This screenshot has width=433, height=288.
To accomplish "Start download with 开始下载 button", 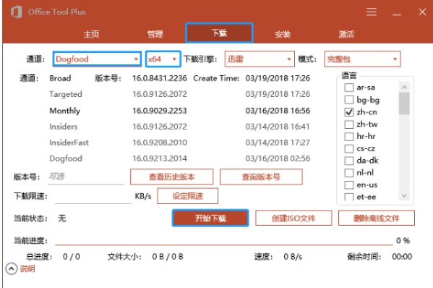I will click(210, 218).
